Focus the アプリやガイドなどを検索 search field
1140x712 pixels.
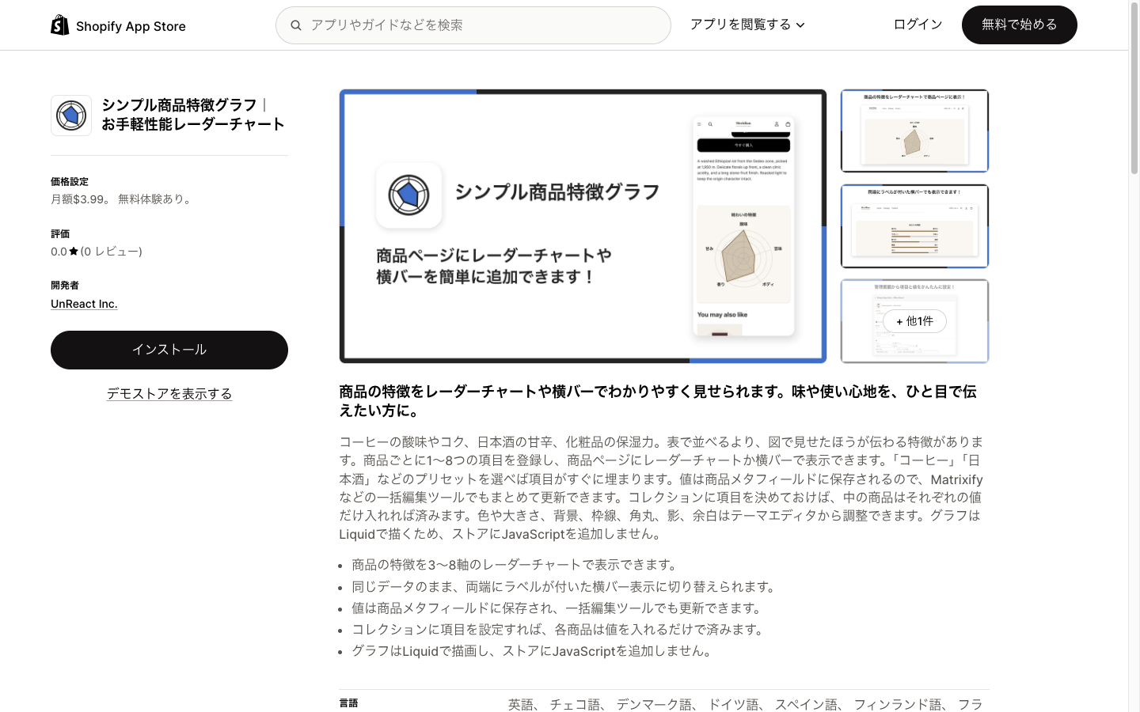point(473,25)
